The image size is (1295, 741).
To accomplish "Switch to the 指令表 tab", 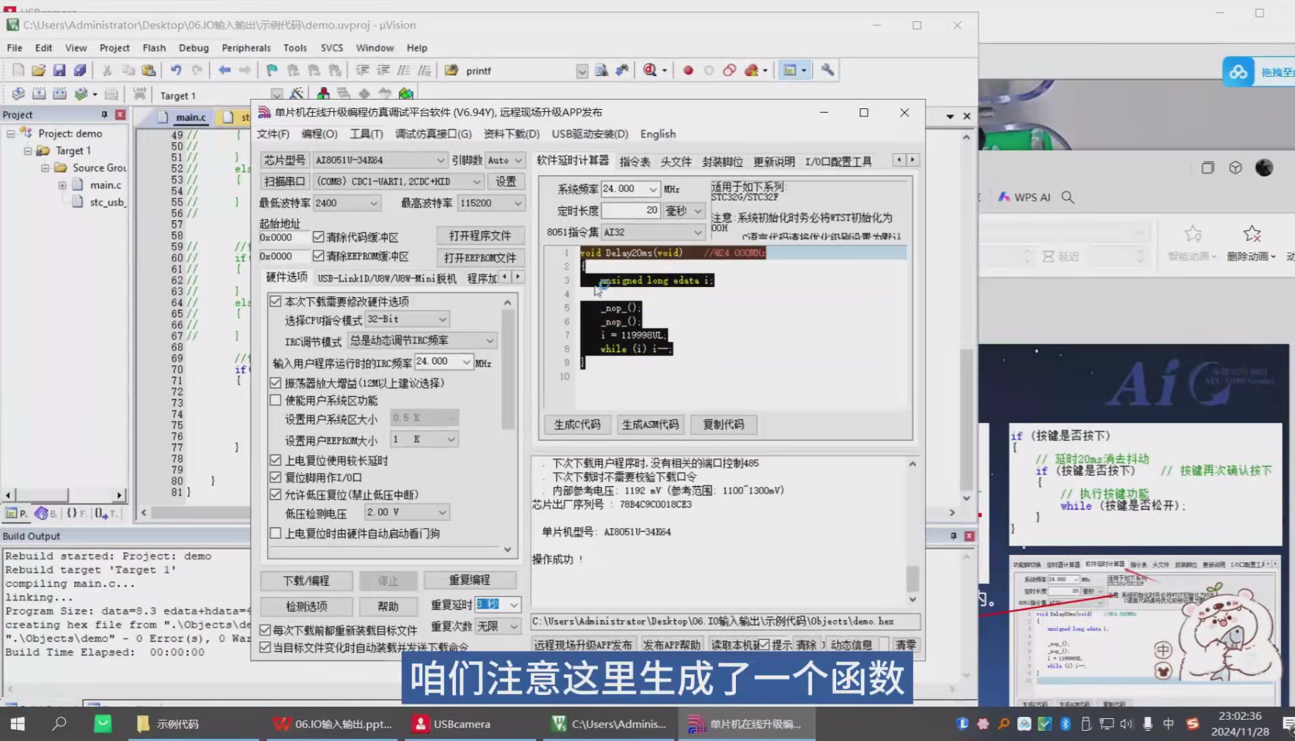I will click(635, 161).
